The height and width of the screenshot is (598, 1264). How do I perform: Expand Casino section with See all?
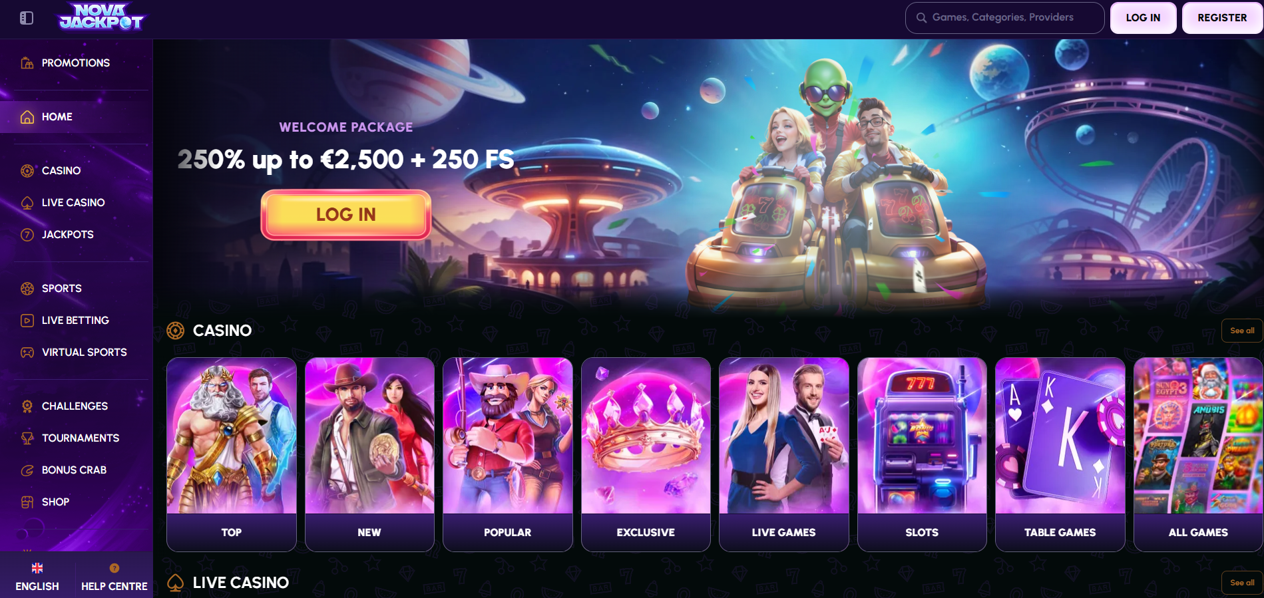point(1242,331)
